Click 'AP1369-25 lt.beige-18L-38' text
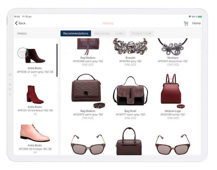Image resolution: width=217 pixels, height=170 pixels. [35, 149]
